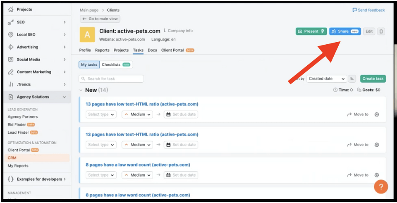397x203 pixels.
Task: Click the Advertising target icon
Action: click(x=11, y=47)
